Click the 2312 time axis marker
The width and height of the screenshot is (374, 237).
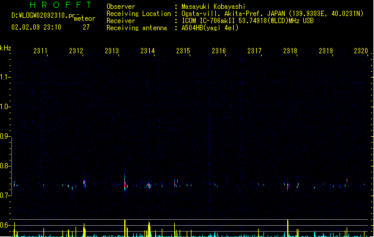76,50
